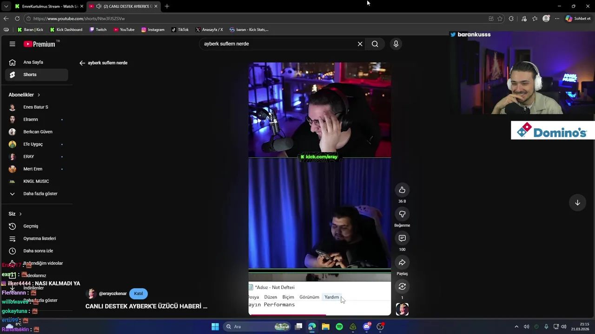Dislike the Short with thumbs down
Screen dimensions: 595x334
(x=402, y=214)
